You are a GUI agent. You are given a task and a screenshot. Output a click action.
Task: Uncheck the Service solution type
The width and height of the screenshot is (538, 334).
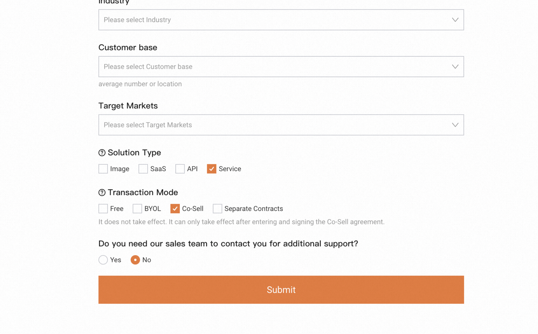211,169
